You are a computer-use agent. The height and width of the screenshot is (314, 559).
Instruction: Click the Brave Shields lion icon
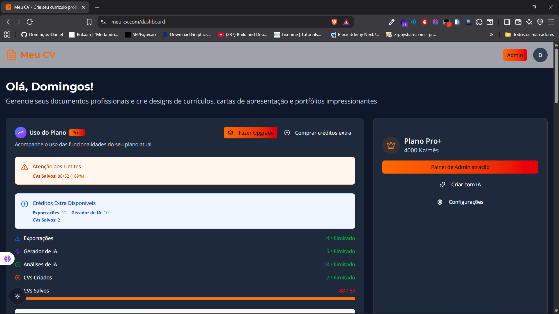tap(334, 22)
